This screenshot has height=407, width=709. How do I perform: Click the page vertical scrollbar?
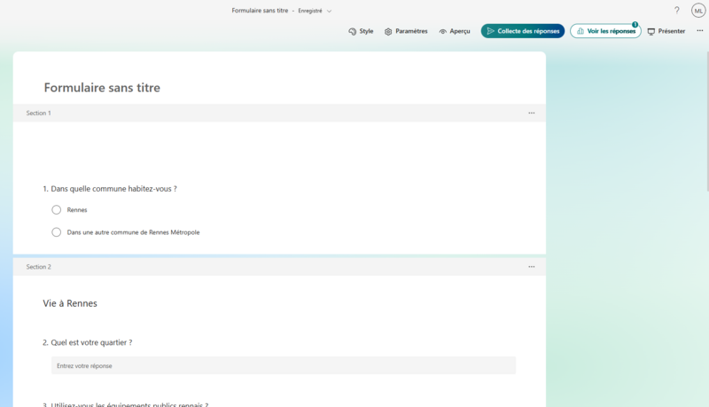pos(705,133)
